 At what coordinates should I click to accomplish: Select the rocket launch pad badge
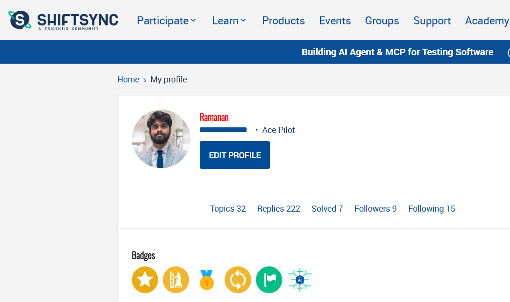click(x=176, y=280)
